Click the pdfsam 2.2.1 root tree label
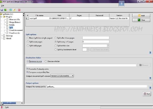This screenshot has height=109, width=153. [x=8, y=14]
